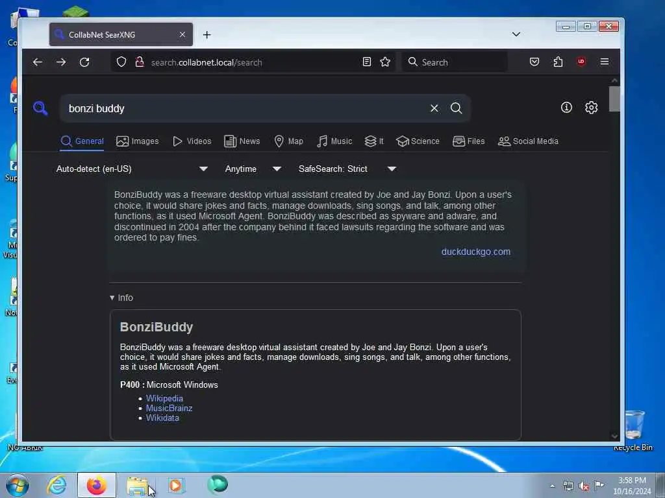This screenshot has width=665, height=498.
Task: Switch to the It category
Action: click(x=374, y=141)
